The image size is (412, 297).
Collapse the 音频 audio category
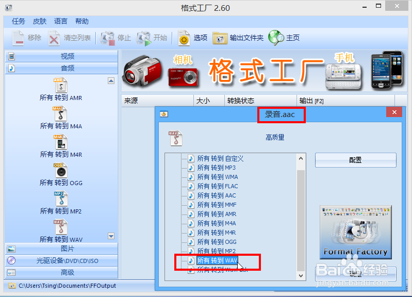click(x=61, y=69)
